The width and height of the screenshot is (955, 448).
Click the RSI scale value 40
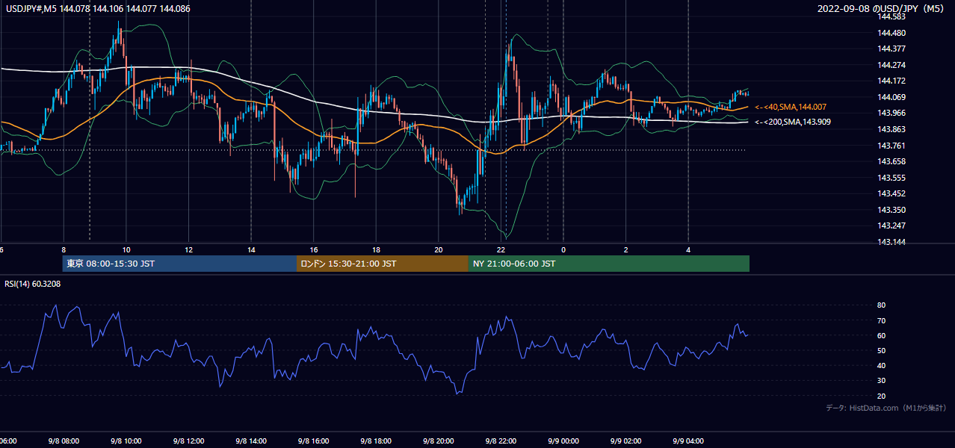click(882, 365)
